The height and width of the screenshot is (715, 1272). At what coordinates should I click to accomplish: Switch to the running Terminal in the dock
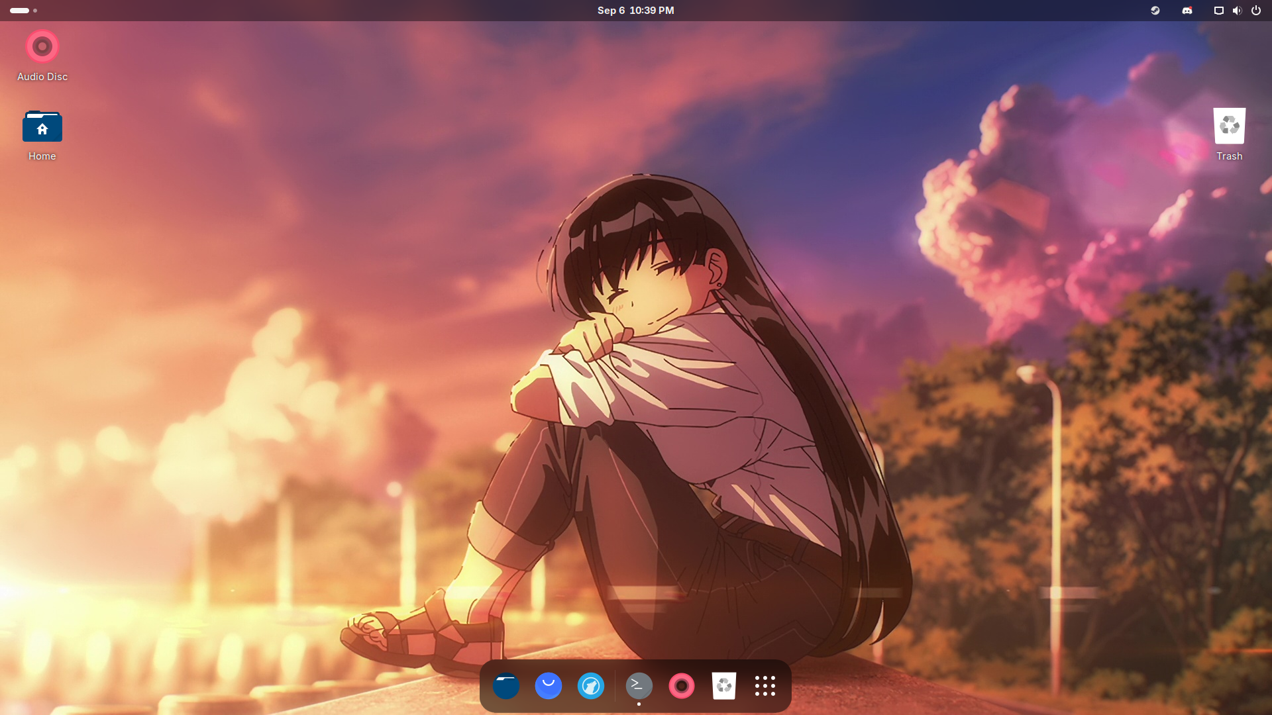pos(639,686)
